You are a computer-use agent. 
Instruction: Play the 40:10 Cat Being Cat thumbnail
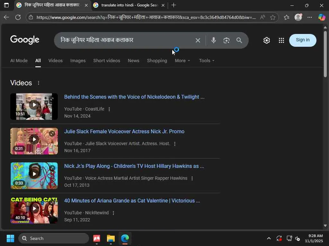pos(34,210)
